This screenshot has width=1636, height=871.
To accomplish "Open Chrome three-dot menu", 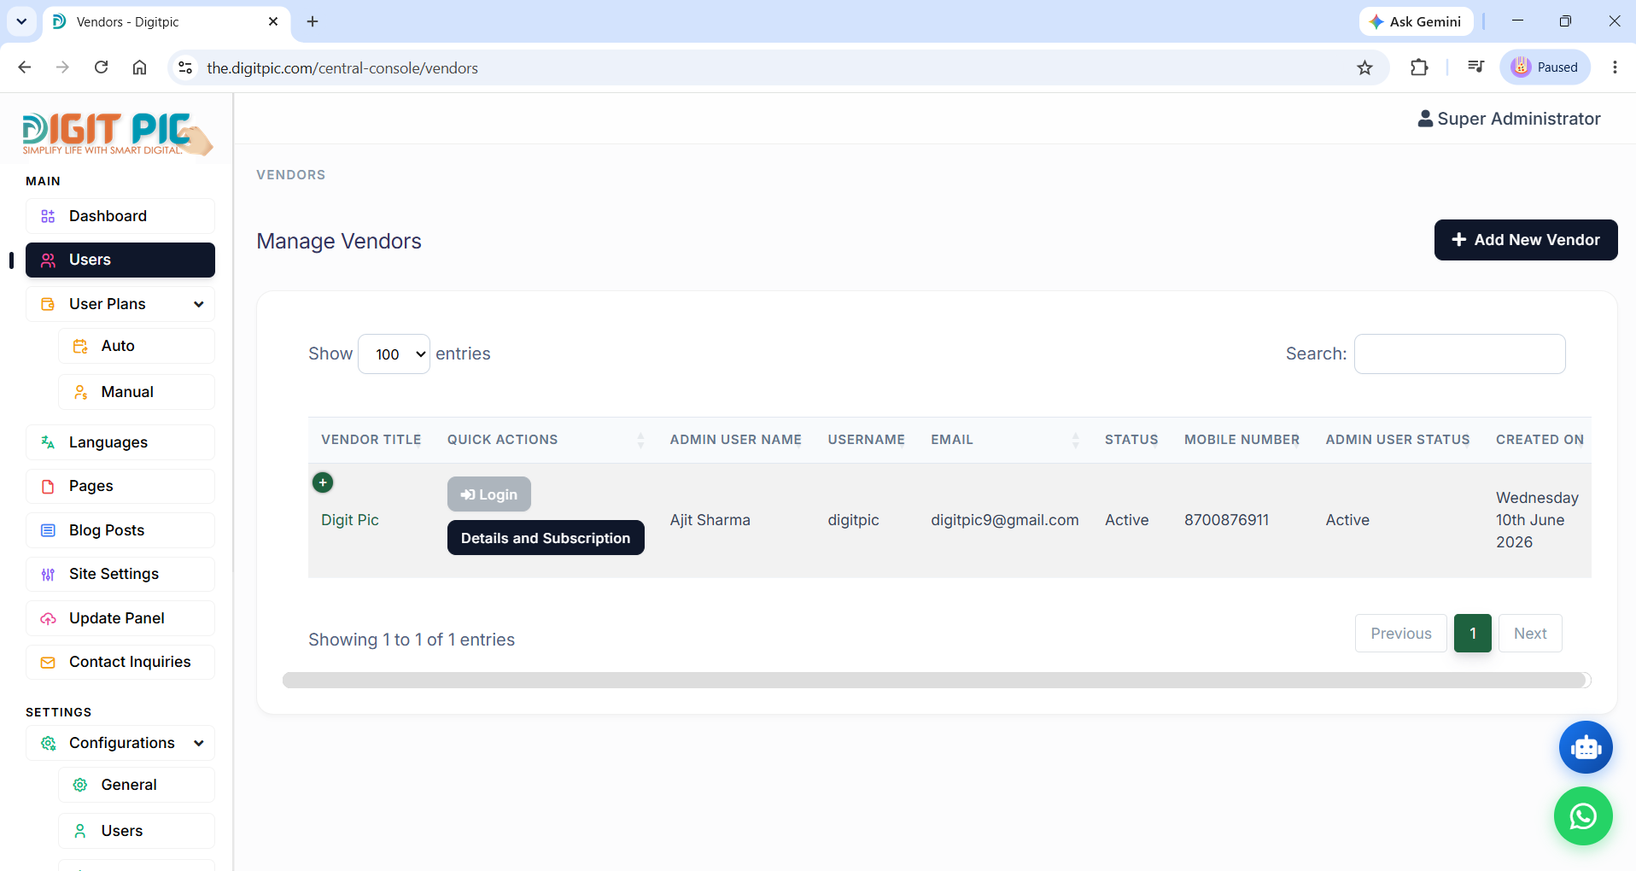I will [x=1615, y=67].
